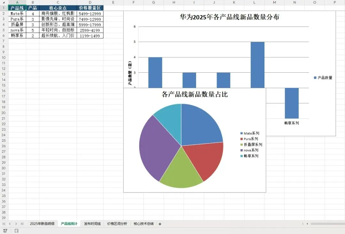Select column D header
This screenshot has height=234, width=345.
click(x=90, y=3)
